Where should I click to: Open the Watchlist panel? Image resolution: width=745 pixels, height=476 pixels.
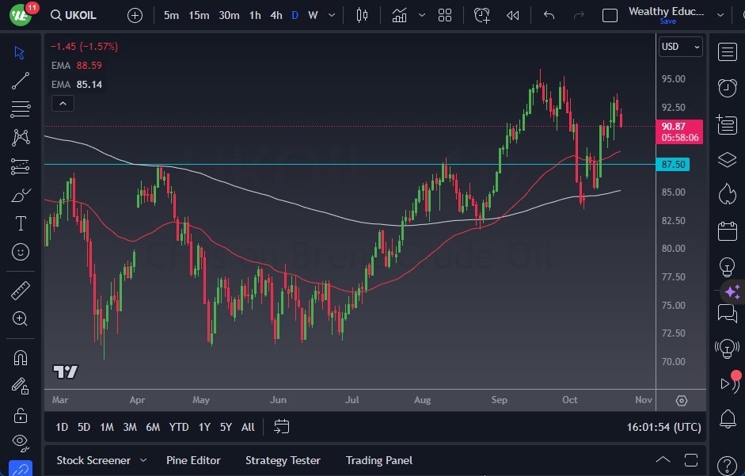tap(727, 51)
